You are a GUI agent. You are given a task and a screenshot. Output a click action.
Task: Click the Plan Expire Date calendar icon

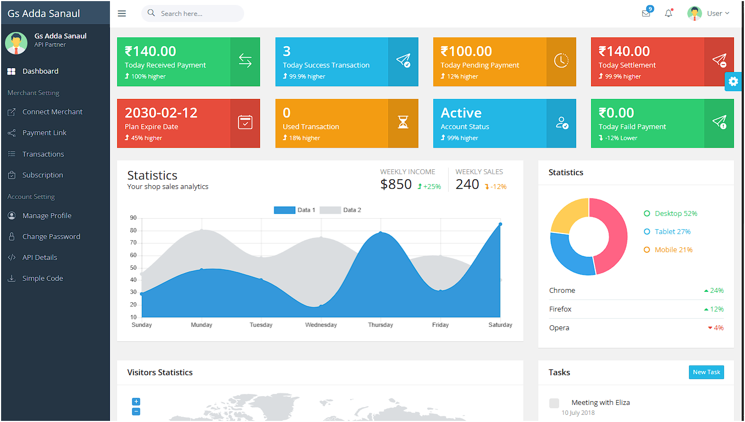(245, 123)
